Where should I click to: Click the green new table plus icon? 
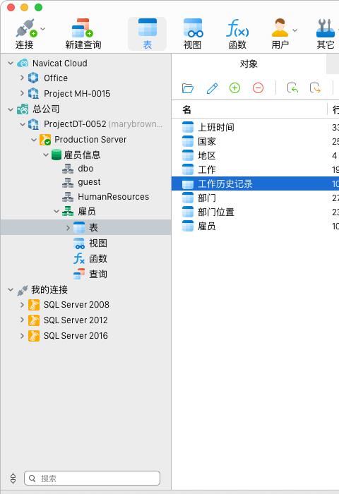(x=234, y=88)
